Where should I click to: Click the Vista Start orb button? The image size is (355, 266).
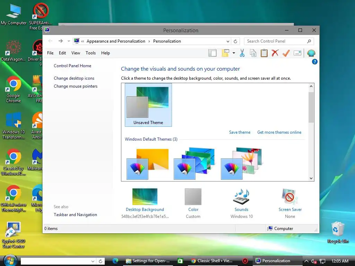click(x=9, y=261)
